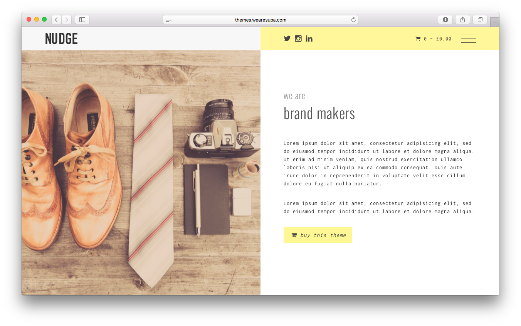Show Reader view in address bar
Viewport: 521px width, 326px height.
pyautogui.click(x=169, y=20)
